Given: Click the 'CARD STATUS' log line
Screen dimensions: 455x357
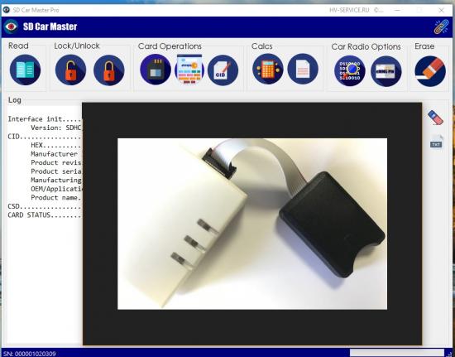Looking at the screenshot, I should coord(45,215).
